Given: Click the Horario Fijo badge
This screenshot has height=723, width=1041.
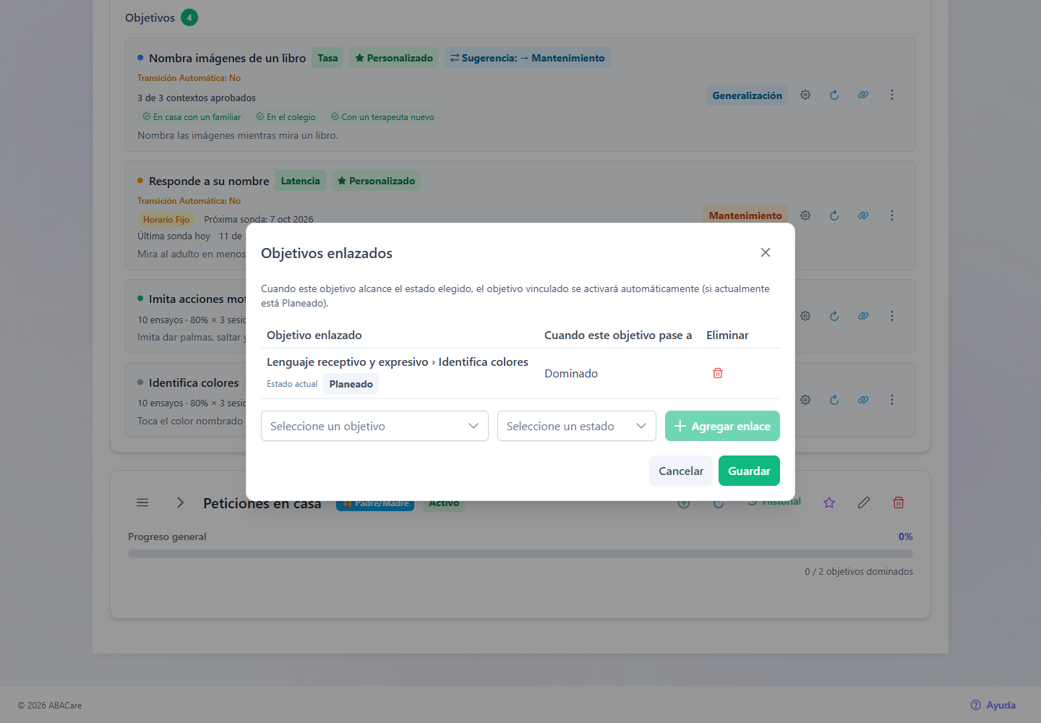Looking at the screenshot, I should click(x=166, y=220).
